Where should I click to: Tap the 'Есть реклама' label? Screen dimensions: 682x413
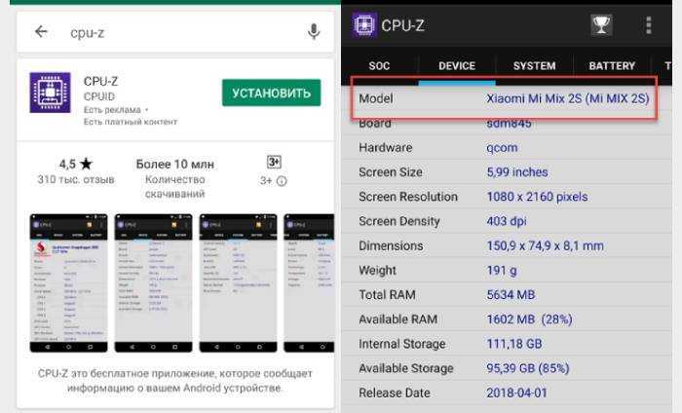[x=112, y=109]
